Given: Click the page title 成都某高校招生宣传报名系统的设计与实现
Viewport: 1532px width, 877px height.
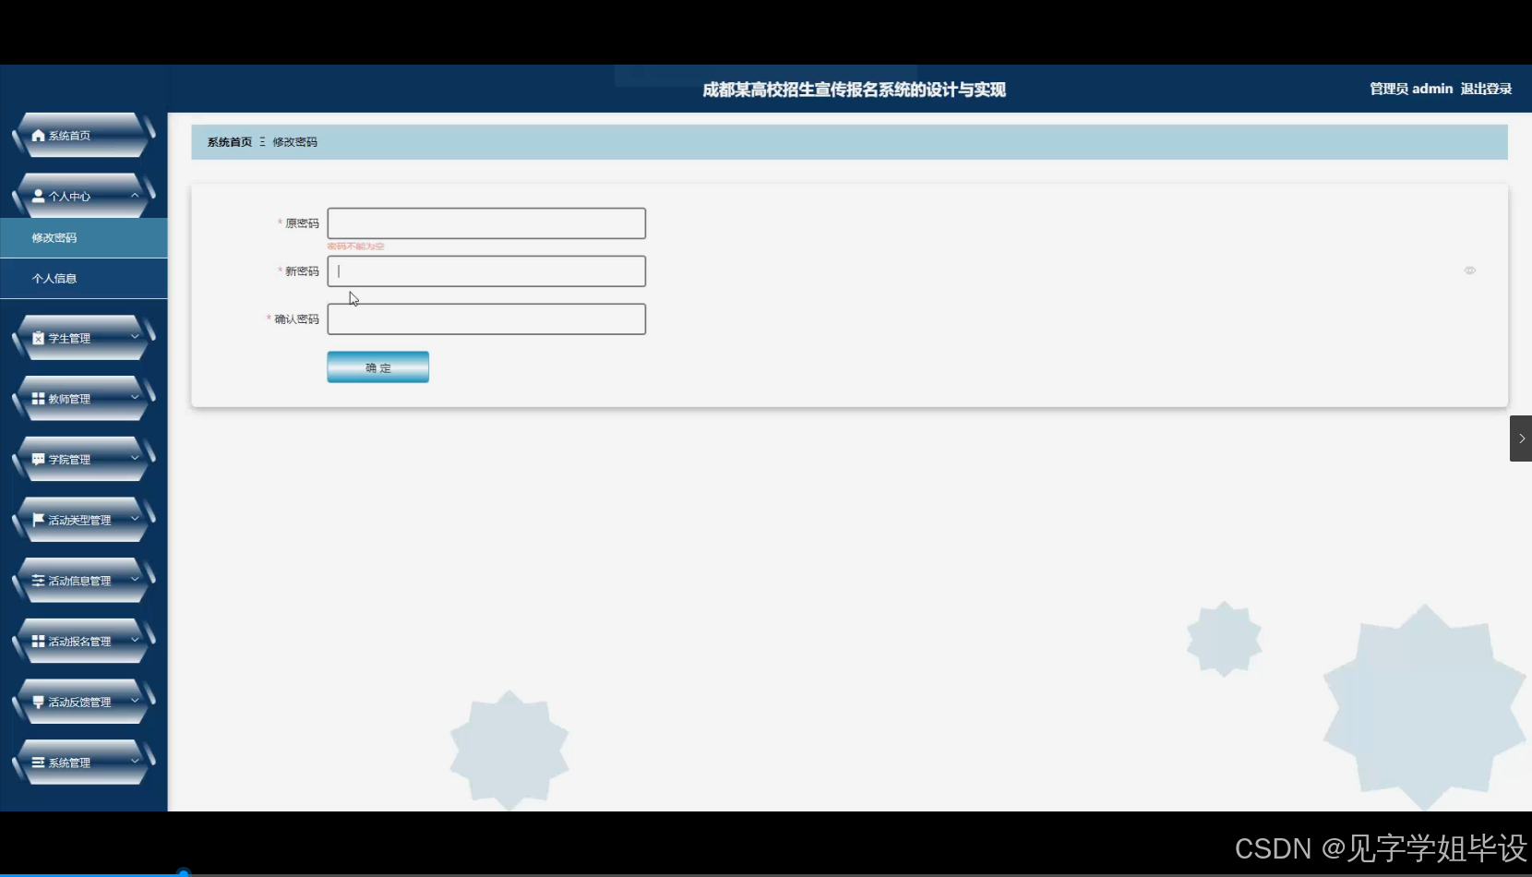Looking at the screenshot, I should click(x=855, y=90).
